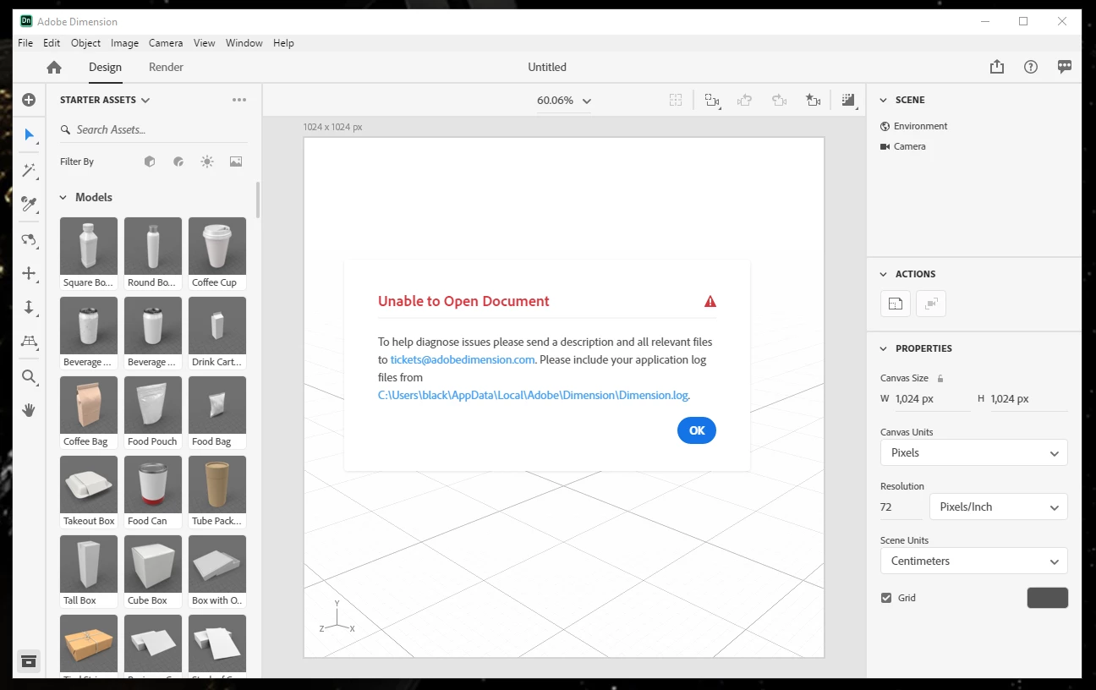Collapse the Actions panel
The height and width of the screenshot is (690, 1096).
pyautogui.click(x=885, y=274)
